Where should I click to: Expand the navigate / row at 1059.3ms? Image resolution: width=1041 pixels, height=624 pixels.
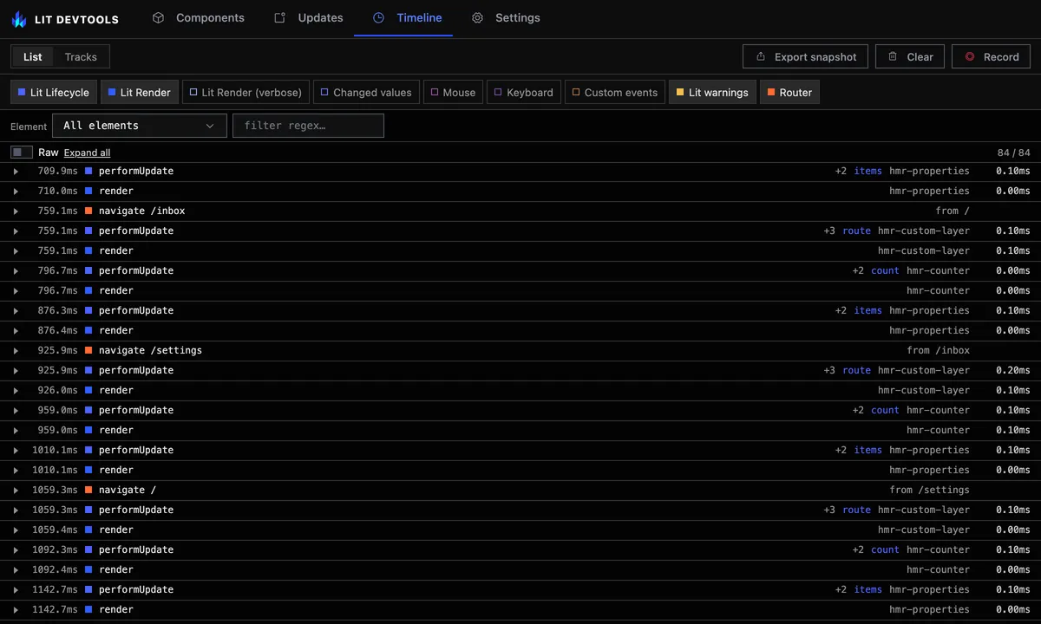tap(16, 490)
